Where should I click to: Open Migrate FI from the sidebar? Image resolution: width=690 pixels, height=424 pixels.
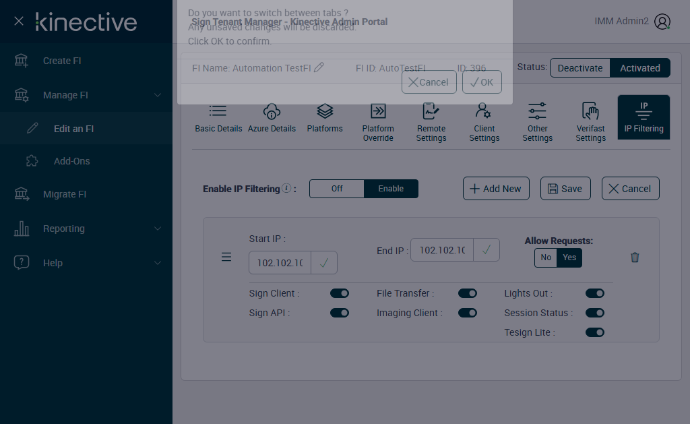pyautogui.click(x=65, y=194)
